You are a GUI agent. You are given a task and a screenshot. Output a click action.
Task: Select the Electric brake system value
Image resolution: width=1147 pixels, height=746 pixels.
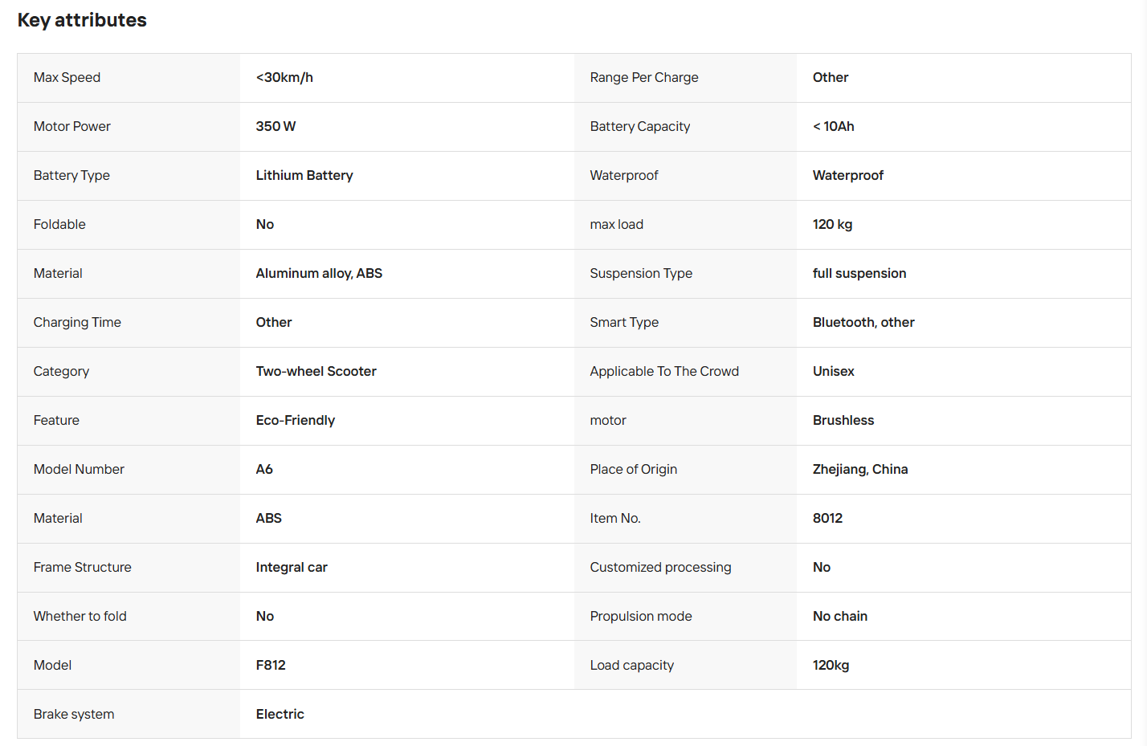[280, 715]
